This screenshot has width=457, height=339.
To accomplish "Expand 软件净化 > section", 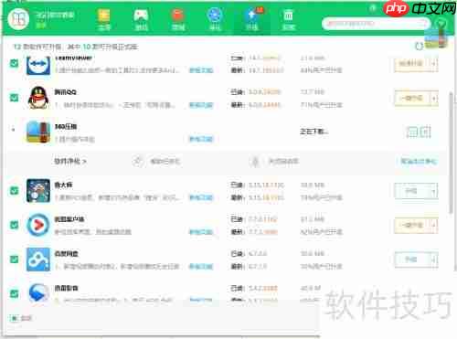I will 70,161.
